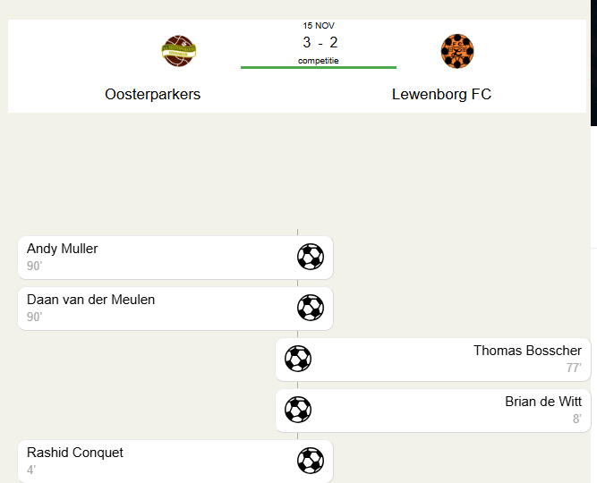This screenshot has height=483, width=597.
Task: Select player name Brian de Witt
Action: pos(542,402)
